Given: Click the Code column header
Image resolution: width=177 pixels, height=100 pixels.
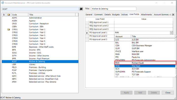Looking at the screenshot, I should tap(20, 15).
